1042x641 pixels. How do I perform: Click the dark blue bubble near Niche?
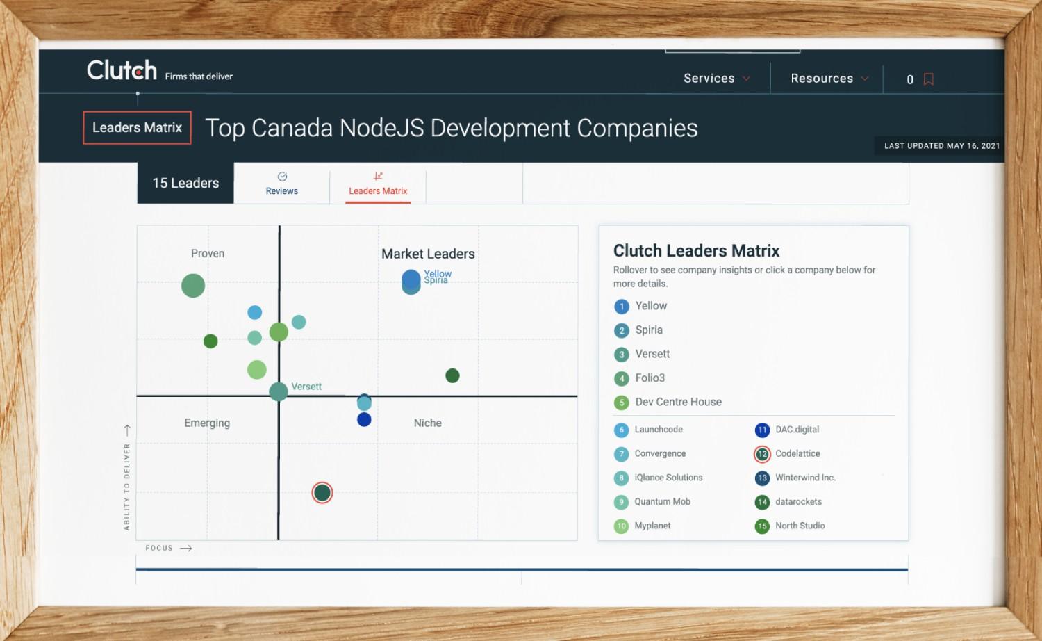point(364,420)
